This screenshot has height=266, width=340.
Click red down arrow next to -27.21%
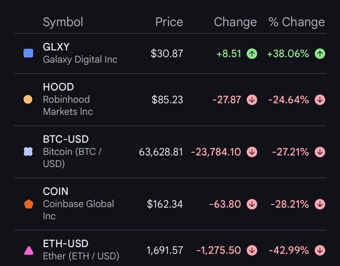click(320, 152)
